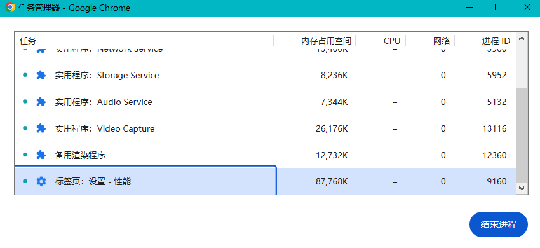Click the memory value 87,768K
This screenshot has height=248, width=540.
point(332,181)
